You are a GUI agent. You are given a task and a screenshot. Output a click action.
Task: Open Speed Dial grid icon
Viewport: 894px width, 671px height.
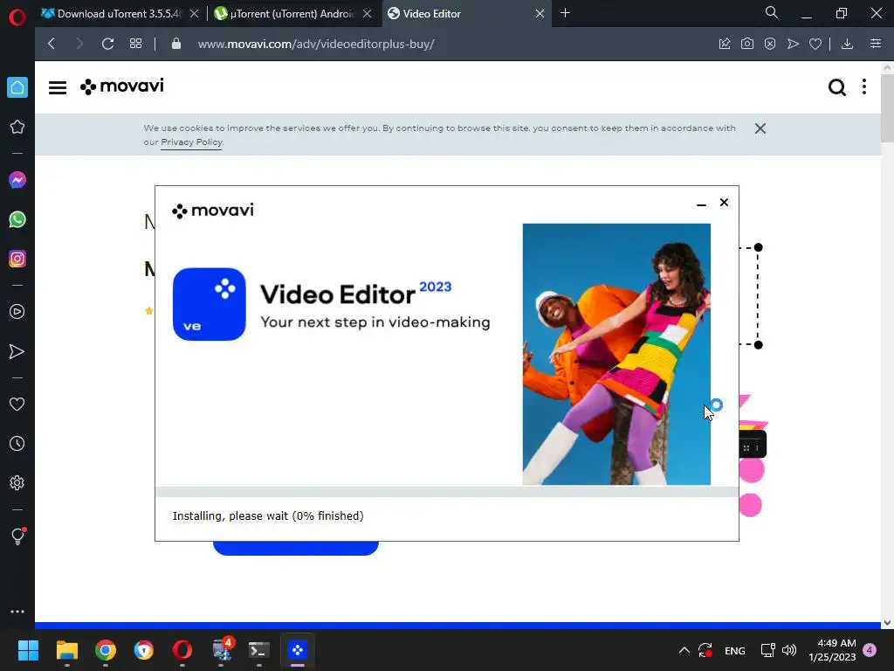(x=135, y=44)
